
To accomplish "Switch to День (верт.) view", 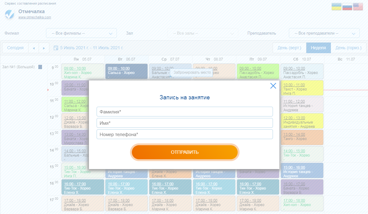I will point(289,48).
